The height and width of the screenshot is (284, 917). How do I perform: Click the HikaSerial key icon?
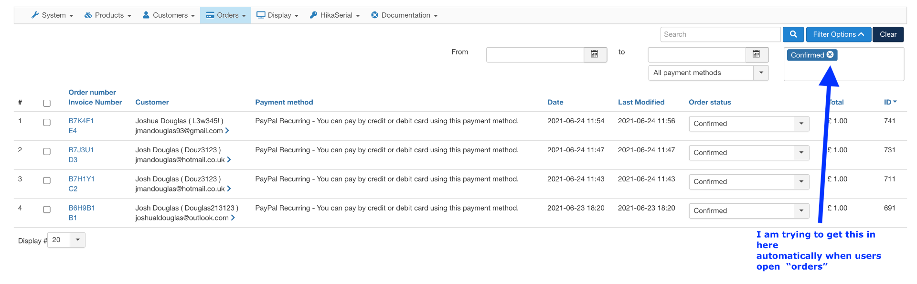[313, 15]
